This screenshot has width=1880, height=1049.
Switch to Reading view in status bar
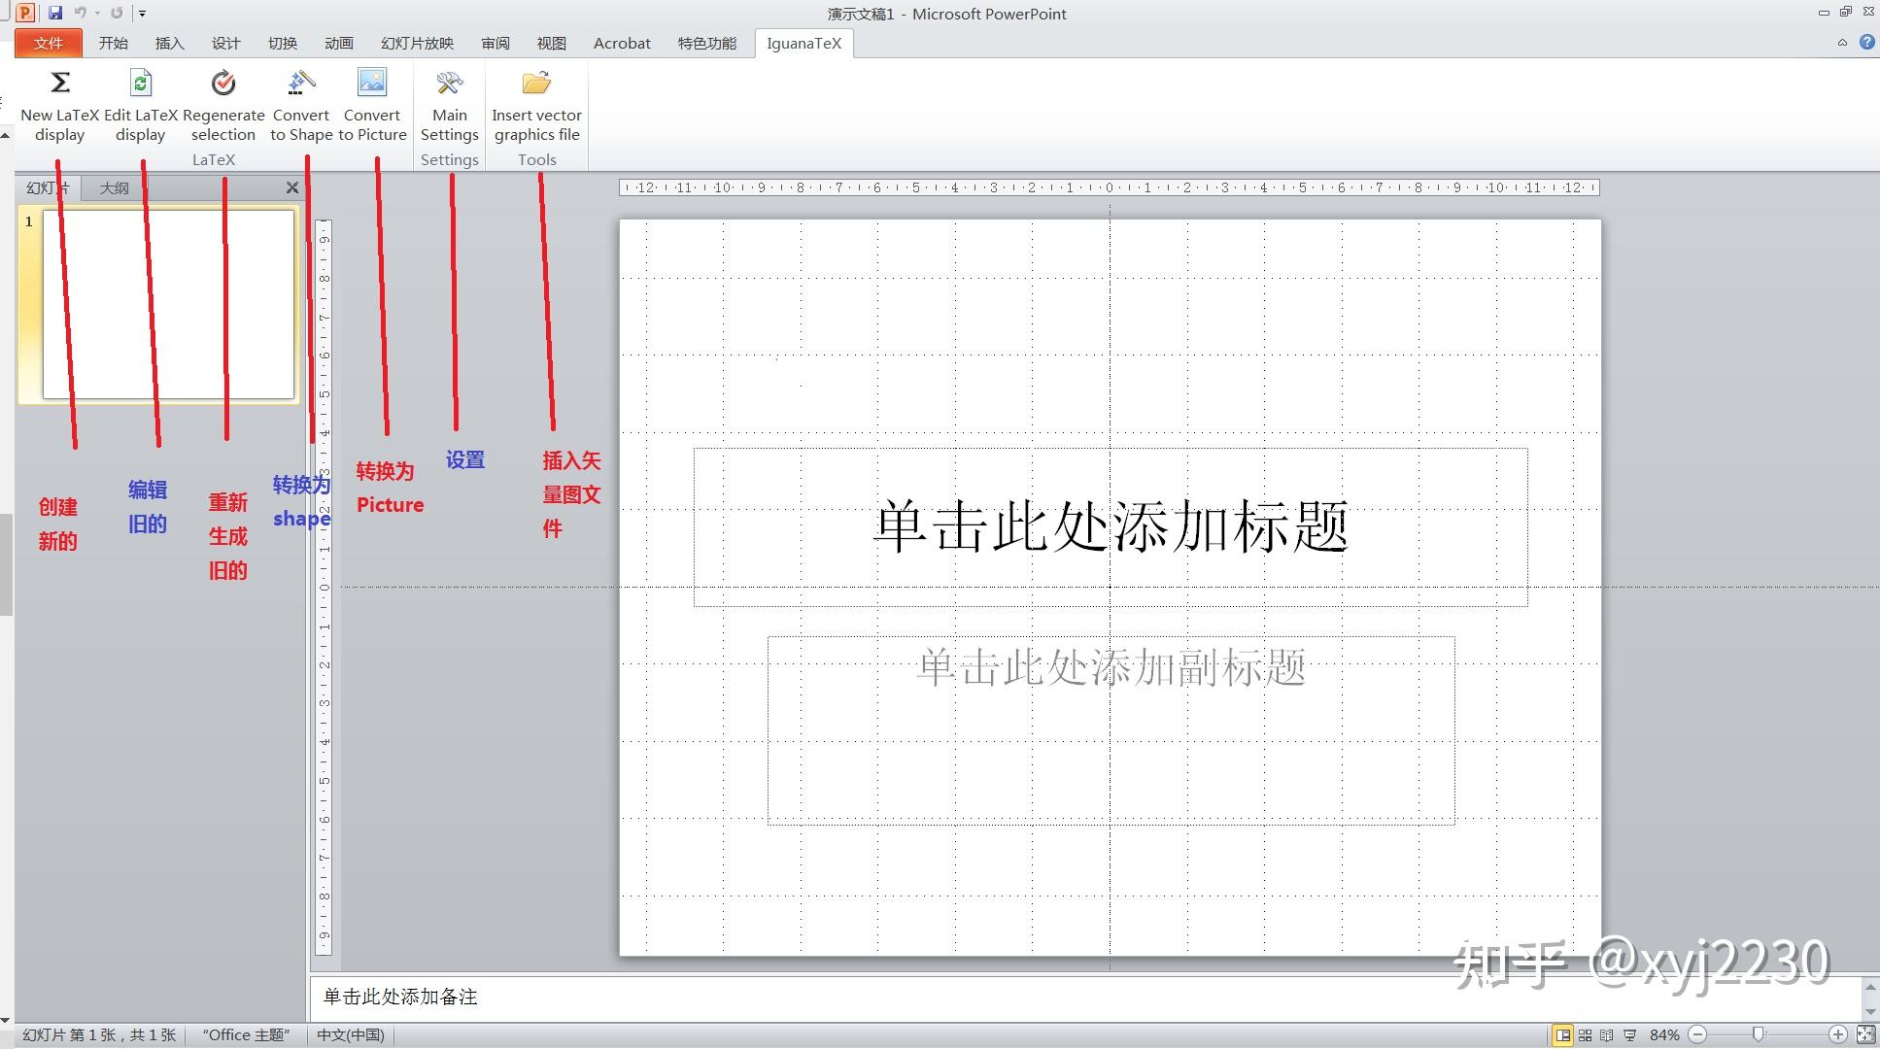coord(1604,1034)
